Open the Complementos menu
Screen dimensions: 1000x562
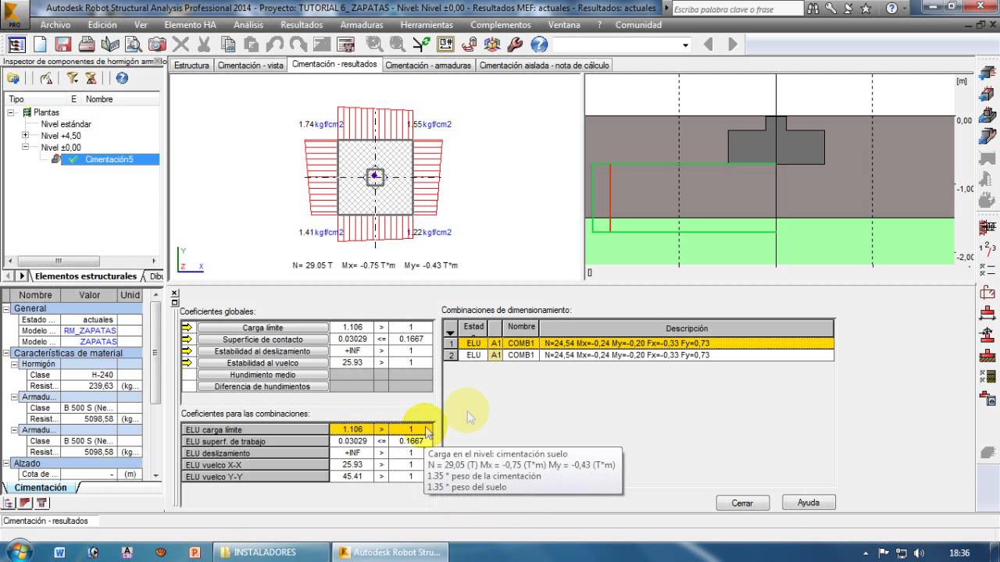(501, 25)
